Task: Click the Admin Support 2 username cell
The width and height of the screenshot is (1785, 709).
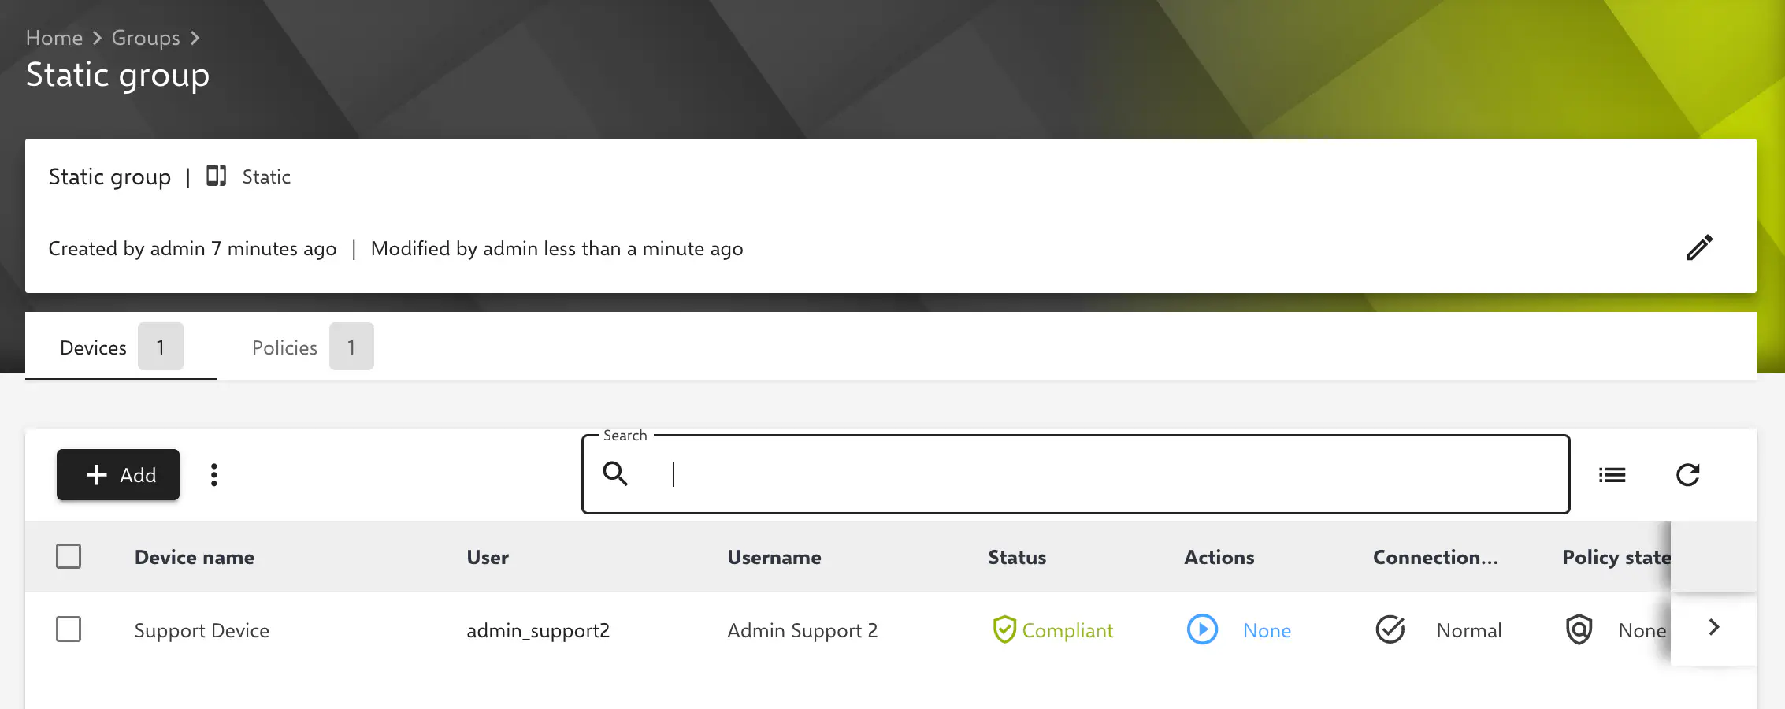Action: pyautogui.click(x=802, y=630)
